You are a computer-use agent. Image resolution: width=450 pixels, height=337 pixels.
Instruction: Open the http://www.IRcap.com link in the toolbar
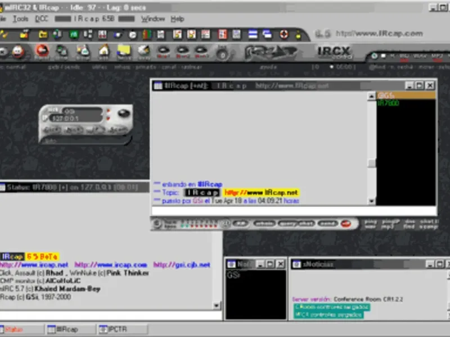coord(379,34)
